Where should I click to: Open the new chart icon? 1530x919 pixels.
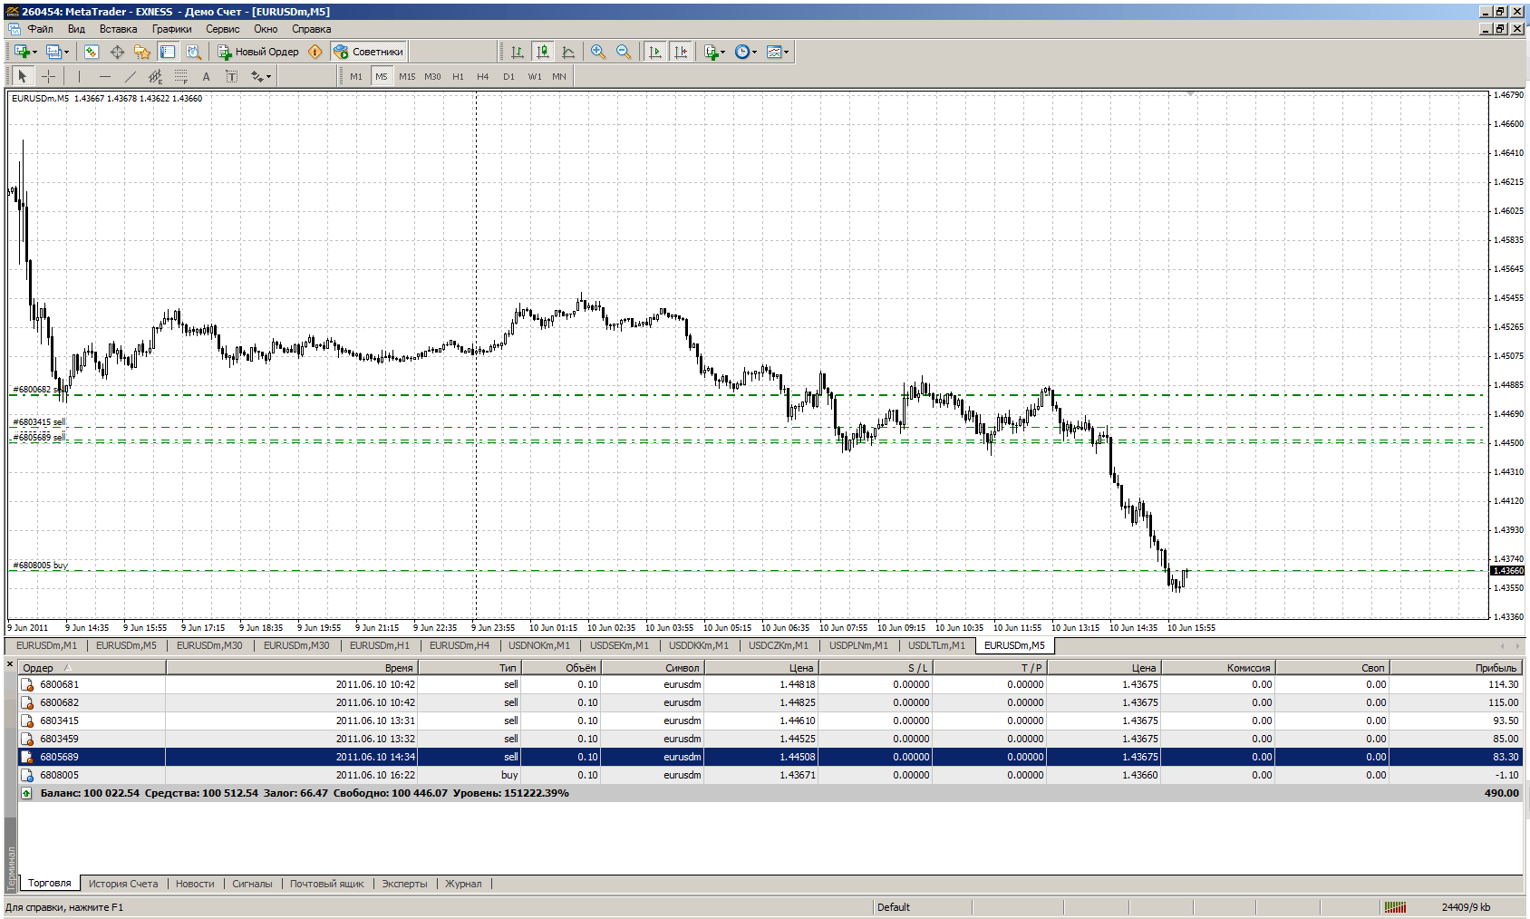(x=22, y=52)
